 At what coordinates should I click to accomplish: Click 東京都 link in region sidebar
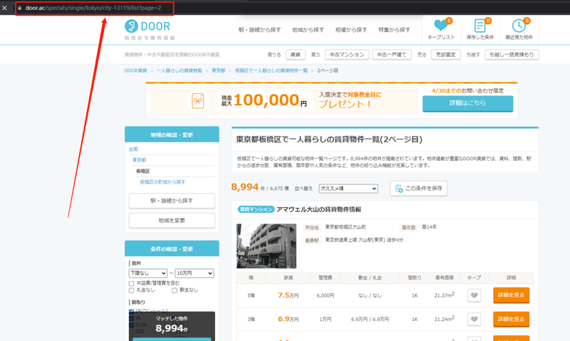139,159
